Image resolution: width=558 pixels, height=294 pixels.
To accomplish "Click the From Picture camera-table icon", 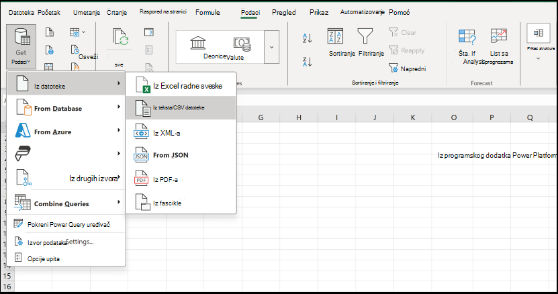I will (75, 32).
